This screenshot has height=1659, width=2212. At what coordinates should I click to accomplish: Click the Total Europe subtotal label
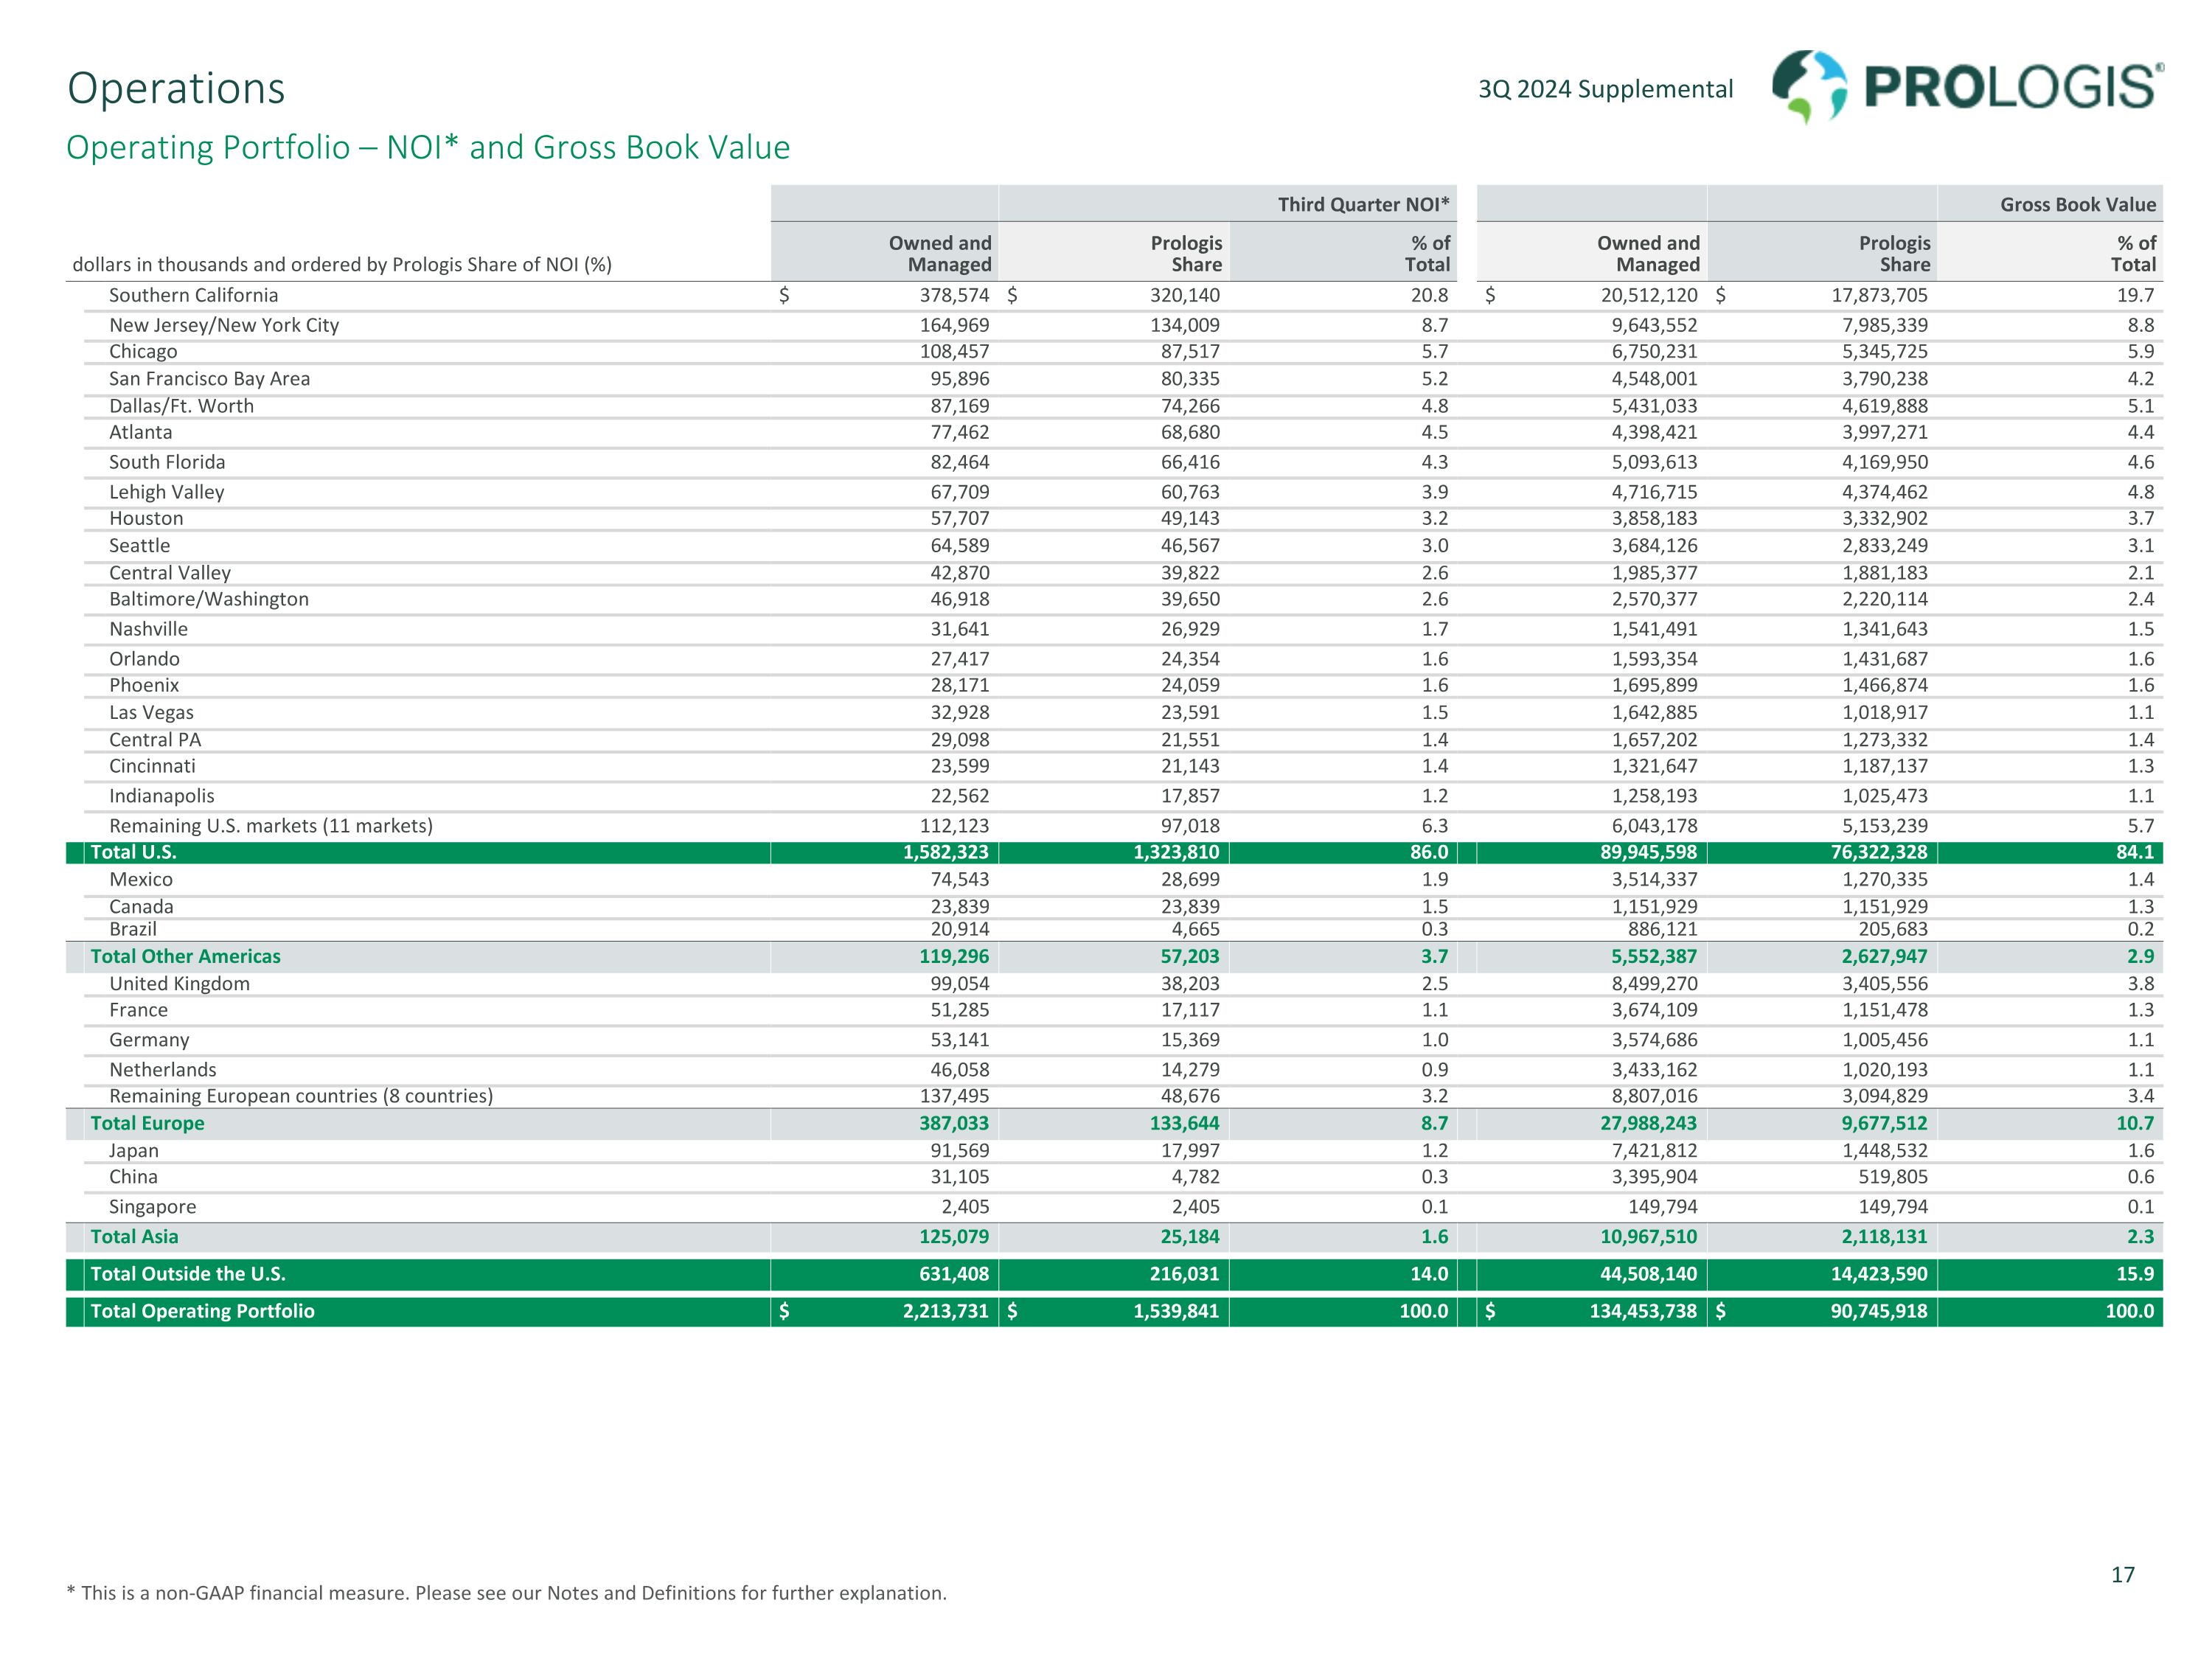[x=147, y=1123]
